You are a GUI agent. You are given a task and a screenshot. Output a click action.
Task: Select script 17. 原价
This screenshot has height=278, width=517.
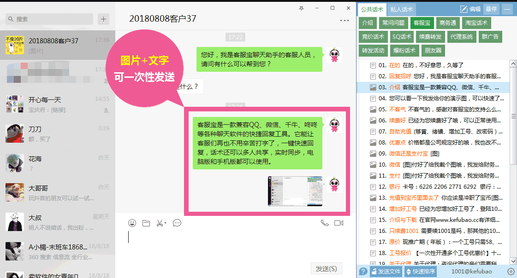pyautogui.click(x=433, y=242)
